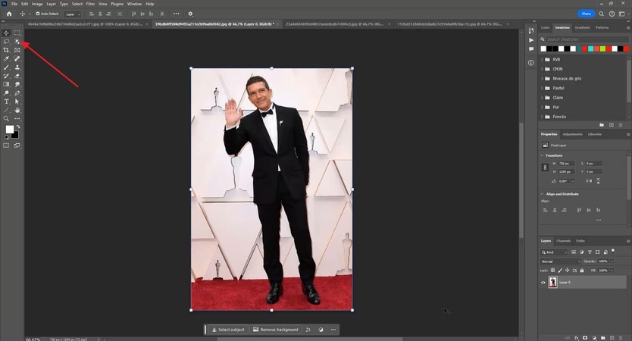632x341 pixels.
Task: Toggle lock image pixels brush icon
Action: (560, 271)
